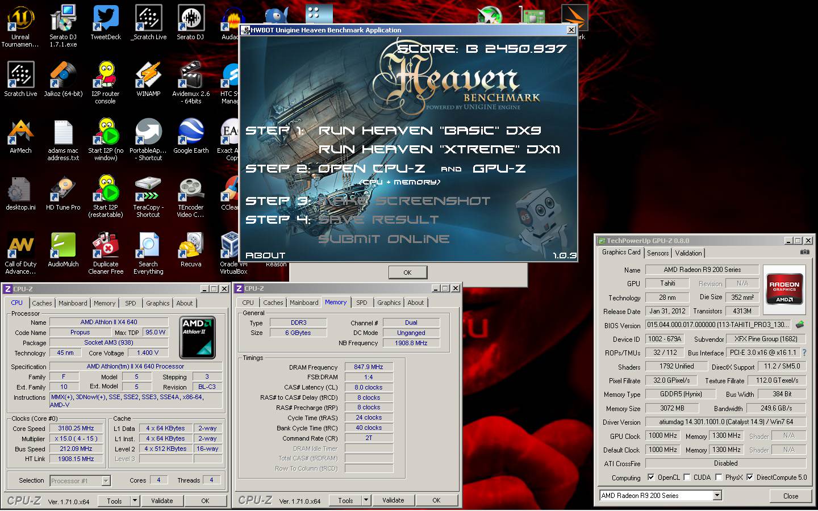
Task: Launch Google Earth from desktop
Action: pos(191,136)
